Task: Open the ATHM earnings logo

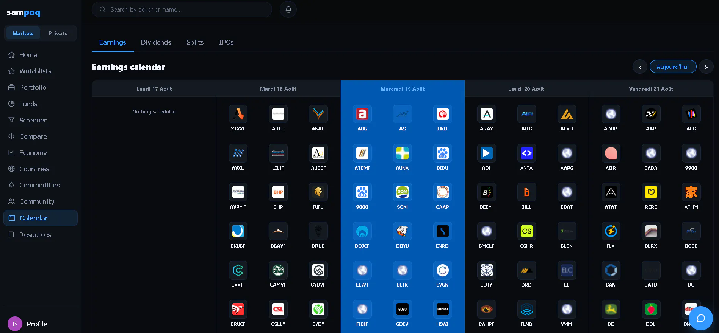Action: pos(691,192)
